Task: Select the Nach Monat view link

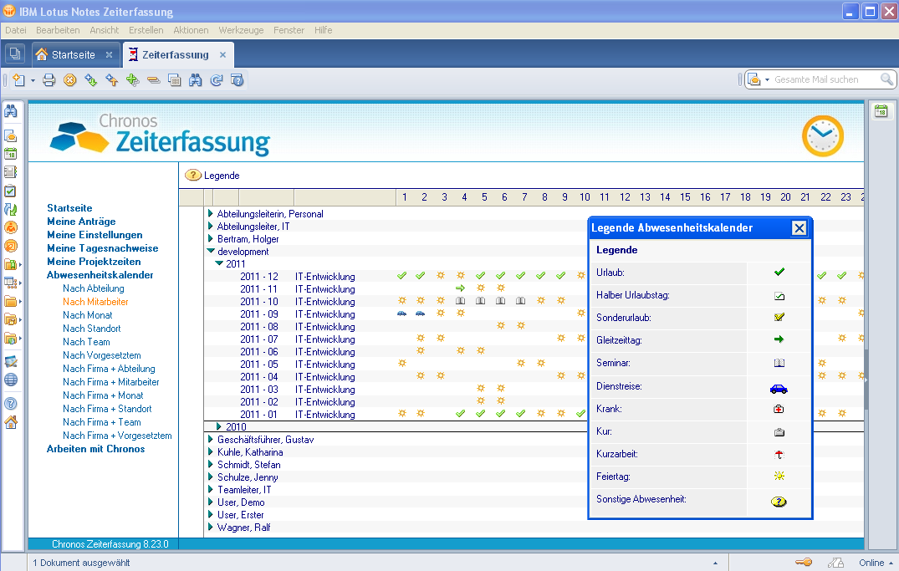Action: click(87, 315)
